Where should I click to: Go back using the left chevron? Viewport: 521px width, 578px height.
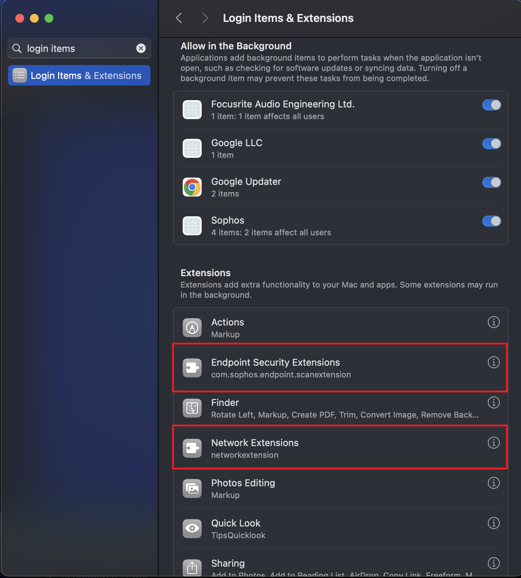[x=179, y=18]
